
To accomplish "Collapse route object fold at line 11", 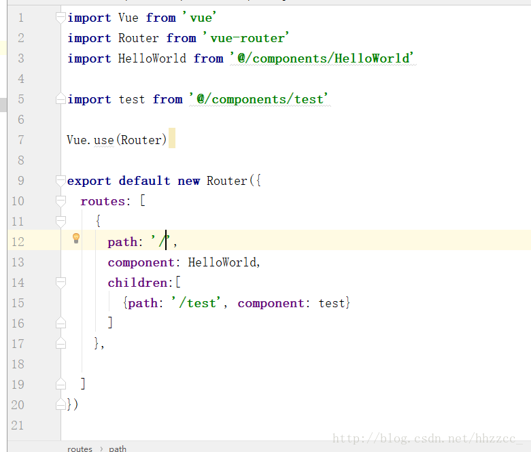I will [x=61, y=222].
